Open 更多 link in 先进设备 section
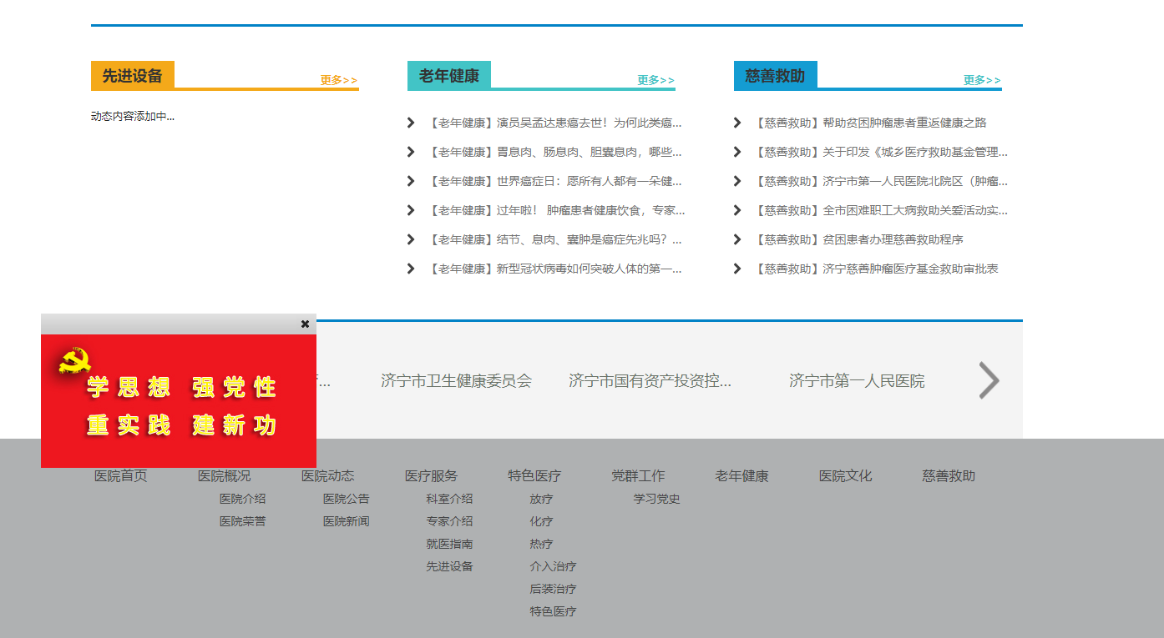The image size is (1164, 638). click(339, 80)
